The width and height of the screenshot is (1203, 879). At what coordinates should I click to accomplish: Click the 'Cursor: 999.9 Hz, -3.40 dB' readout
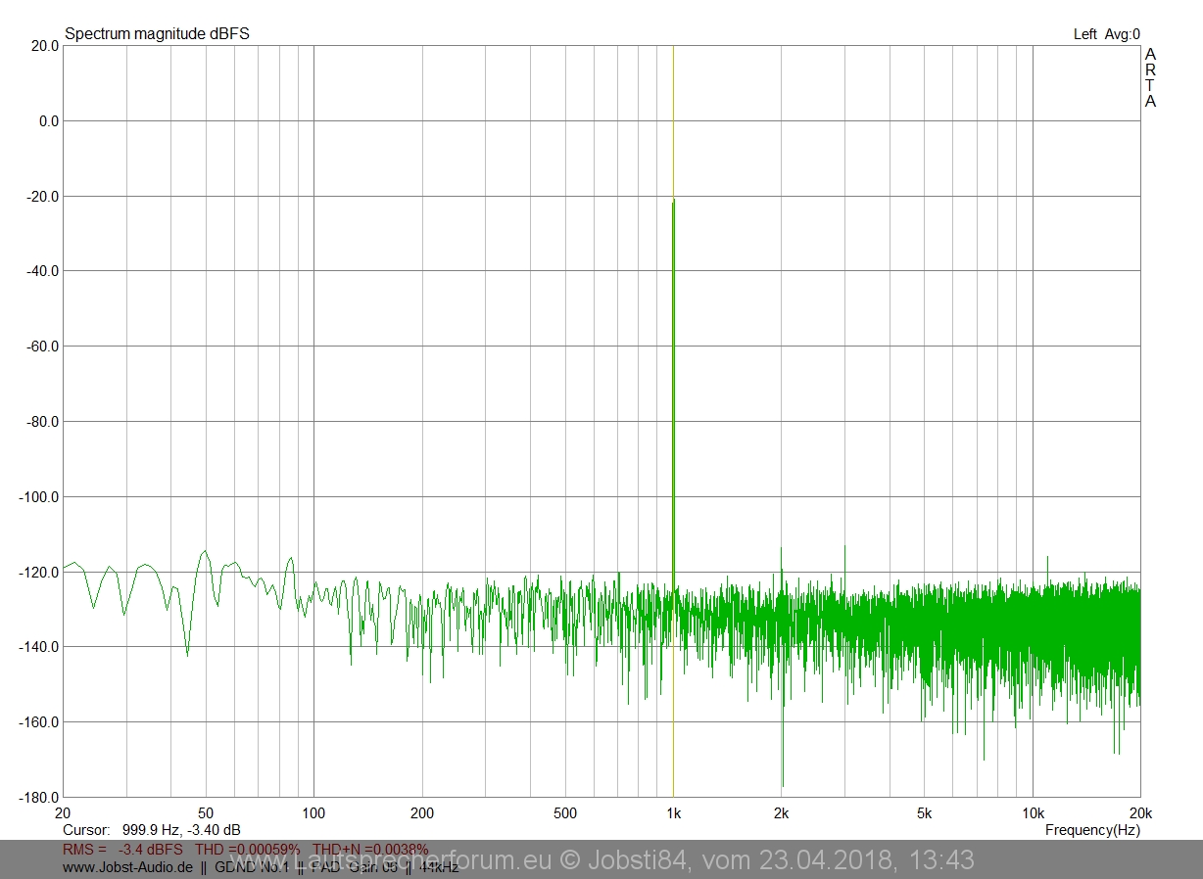click(152, 830)
